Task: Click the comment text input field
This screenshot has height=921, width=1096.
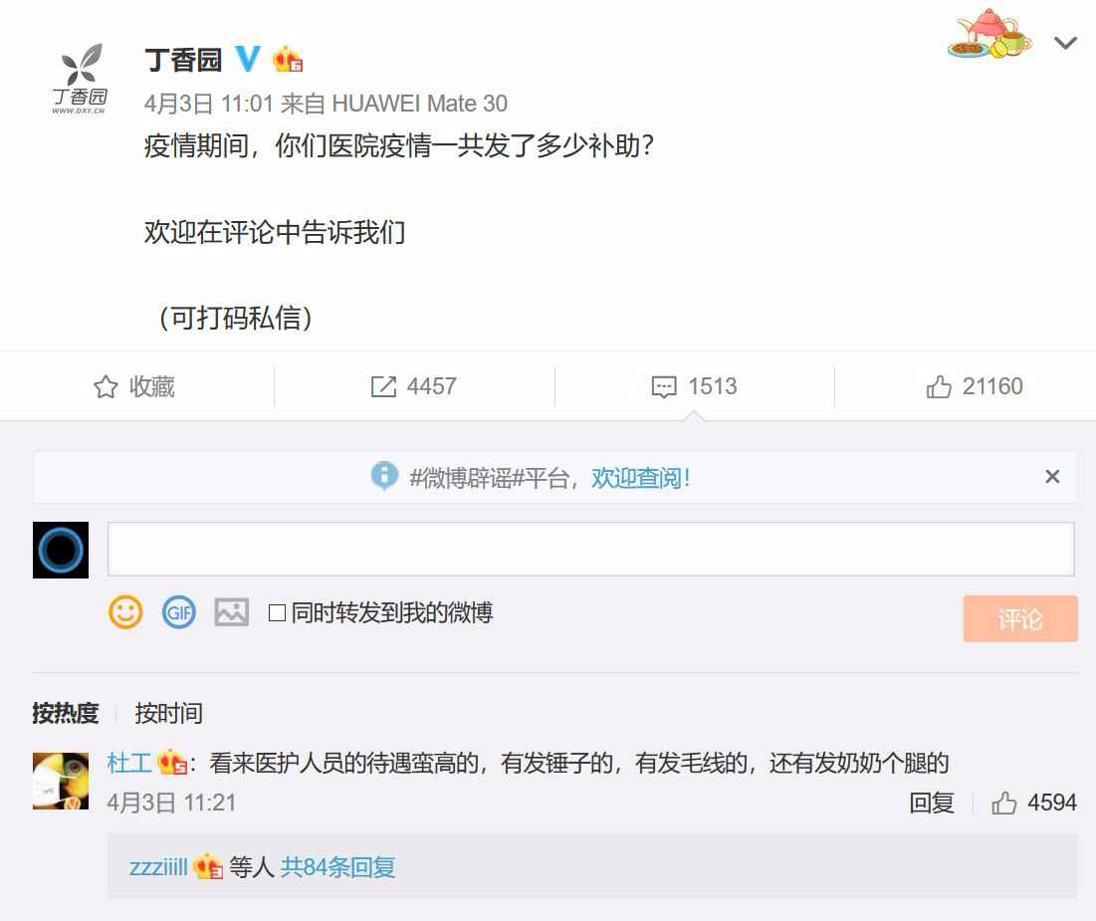Action: (x=590, y=549)
